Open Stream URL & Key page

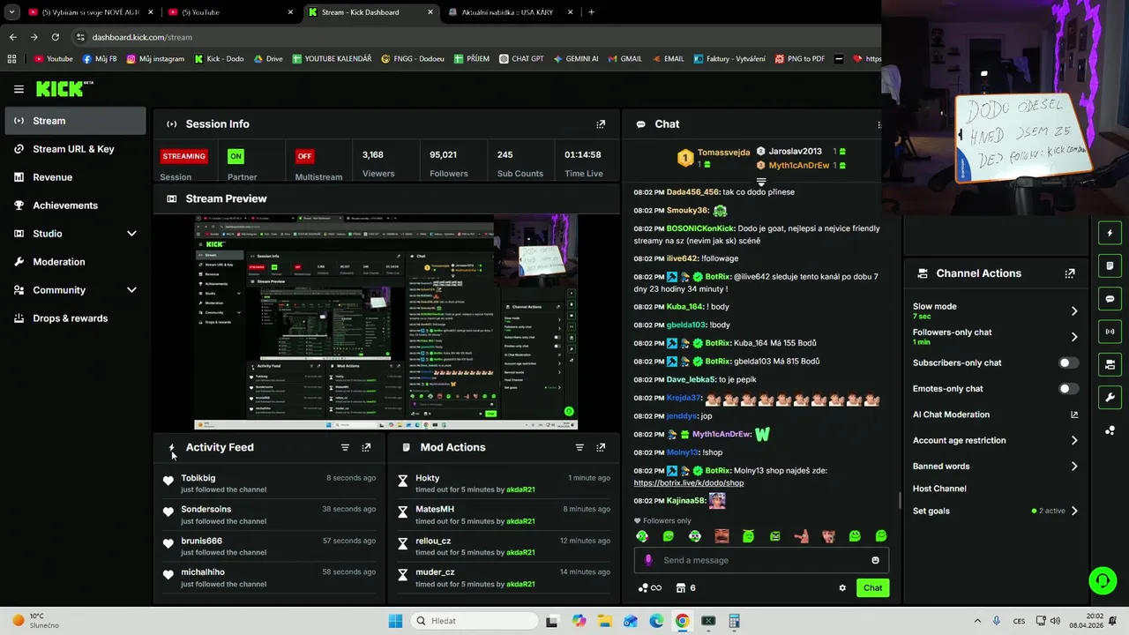coord(76,149)
